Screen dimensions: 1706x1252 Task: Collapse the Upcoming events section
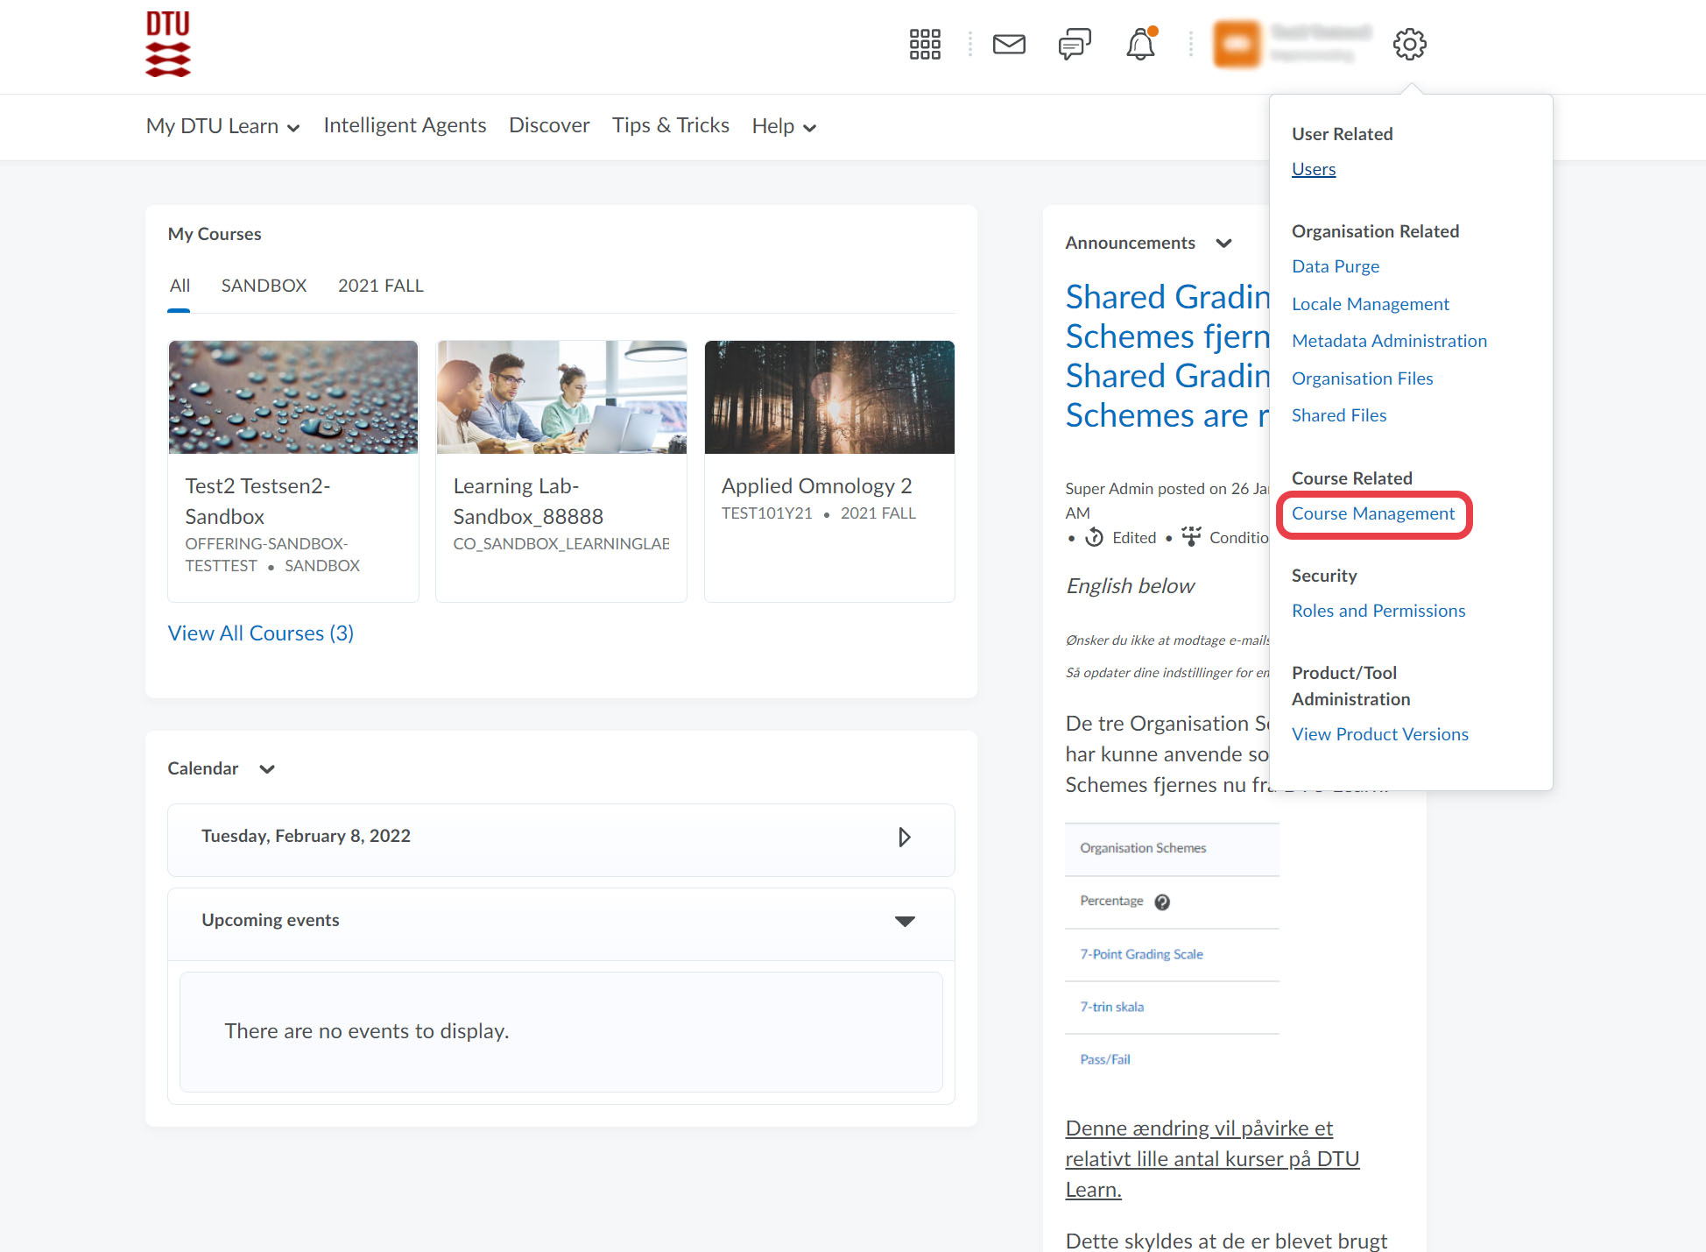[905, 921]
